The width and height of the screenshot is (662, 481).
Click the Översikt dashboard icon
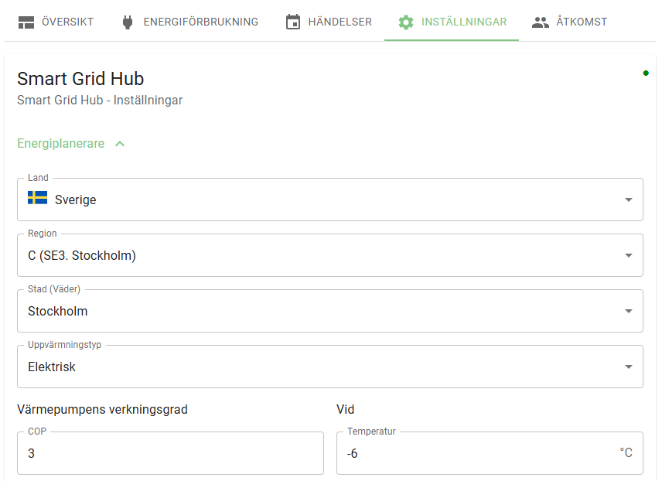(x=26, y=22)
